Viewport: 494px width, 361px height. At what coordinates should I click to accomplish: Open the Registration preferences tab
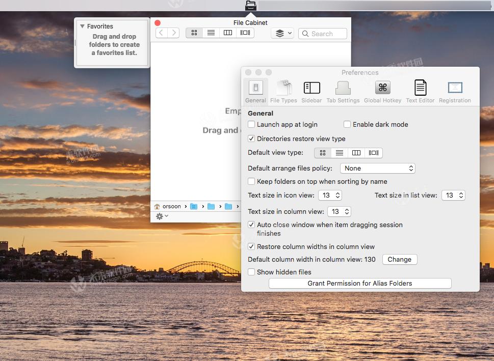tap(454, 88)
